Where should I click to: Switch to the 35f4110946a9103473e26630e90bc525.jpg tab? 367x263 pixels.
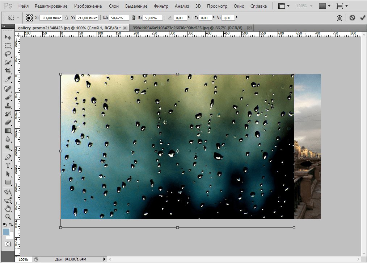pos(187,28)
